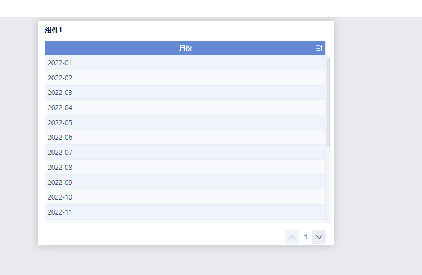Click the 2022-06 table row
Viewport: 422px width, 275px height.
coord(185,137)
